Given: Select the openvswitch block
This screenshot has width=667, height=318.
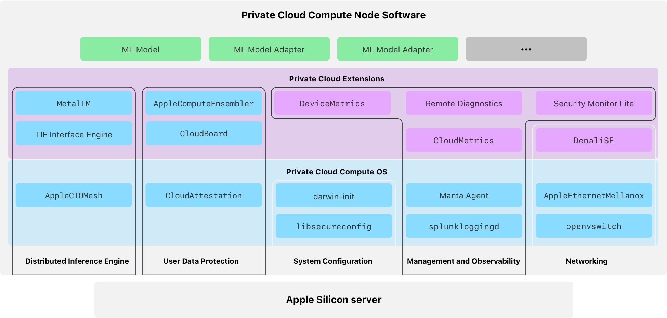Looking at the screenshot, I should (593, 226).
